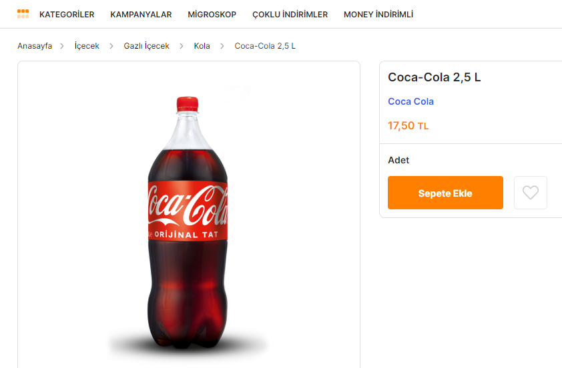Open the Gazlı İçecek breadcrumb link
This screenshot has width=562, height=368.
146,46
